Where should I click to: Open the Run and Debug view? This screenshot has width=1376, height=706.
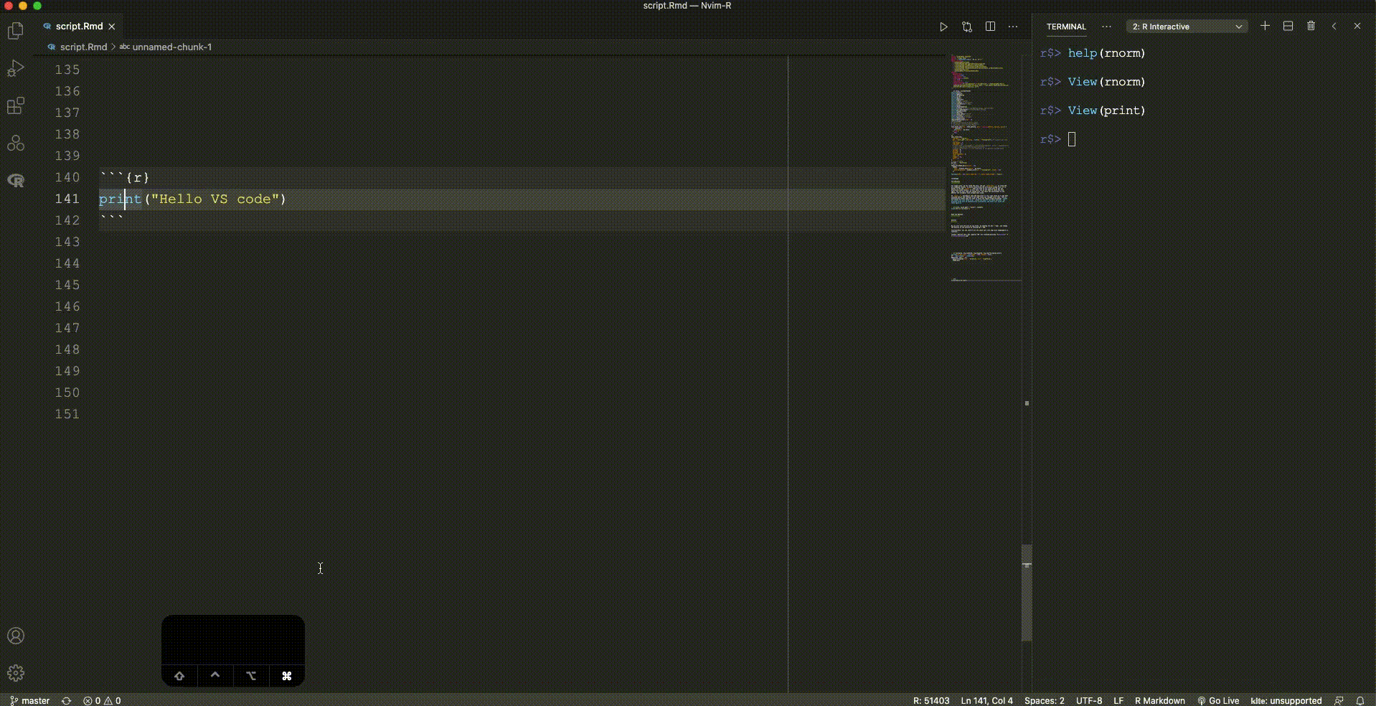[15, 68]
